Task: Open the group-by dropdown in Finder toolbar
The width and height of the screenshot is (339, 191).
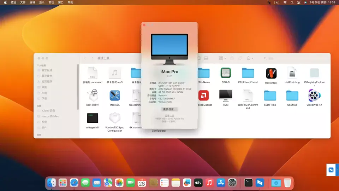Action: (222, 58)
